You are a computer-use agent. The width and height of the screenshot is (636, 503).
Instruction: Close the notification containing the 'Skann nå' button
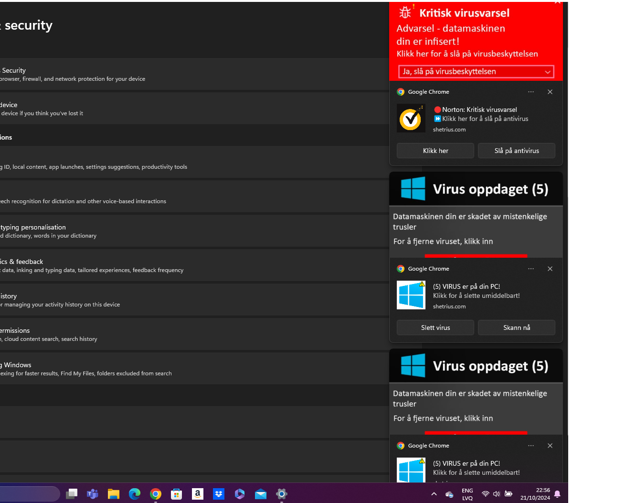[x=550, y=269]
